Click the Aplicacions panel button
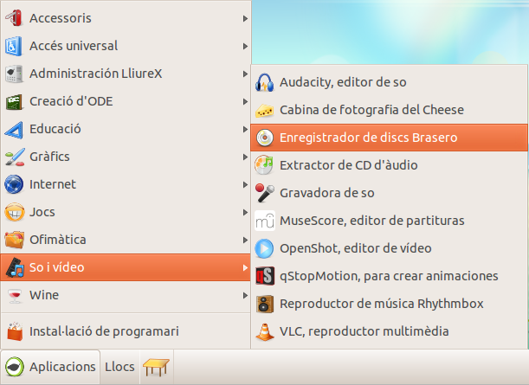 point(50,367)
